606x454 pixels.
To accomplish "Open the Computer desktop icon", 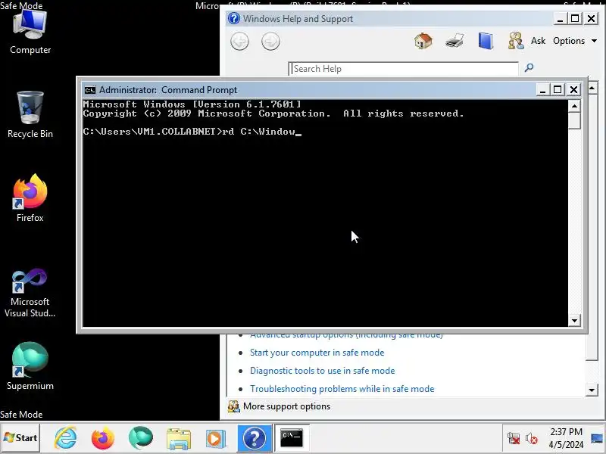I will pyautogui.click(x=30, y=33).
